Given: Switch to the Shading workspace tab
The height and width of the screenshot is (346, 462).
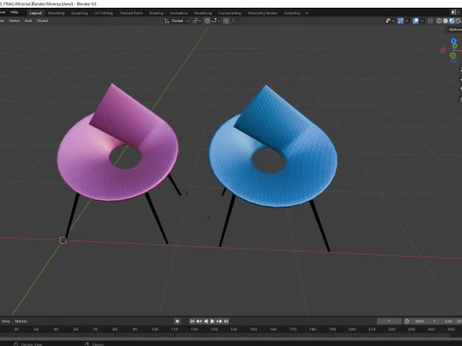Looking at the screenshot, I should pyautogui.click(x=156, y=13).
